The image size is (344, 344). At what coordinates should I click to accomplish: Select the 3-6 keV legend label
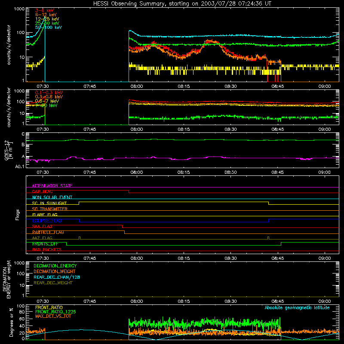pos(45,10)
